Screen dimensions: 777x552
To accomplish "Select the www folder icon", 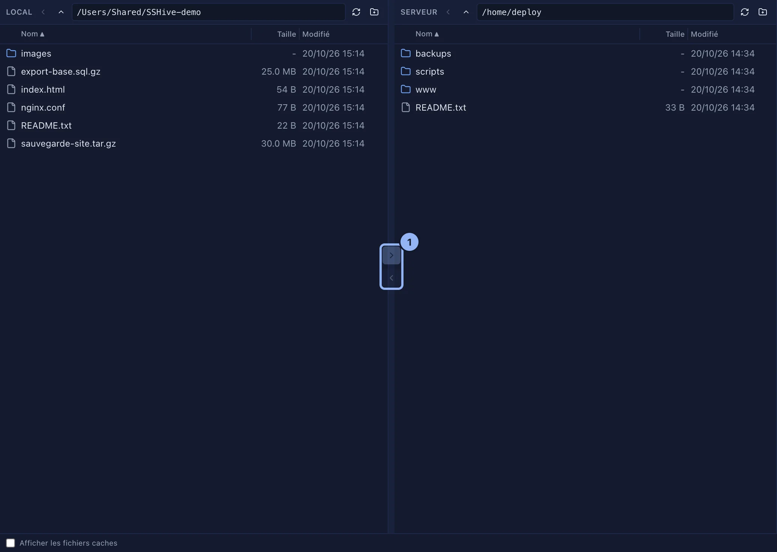I will point(406,89).
